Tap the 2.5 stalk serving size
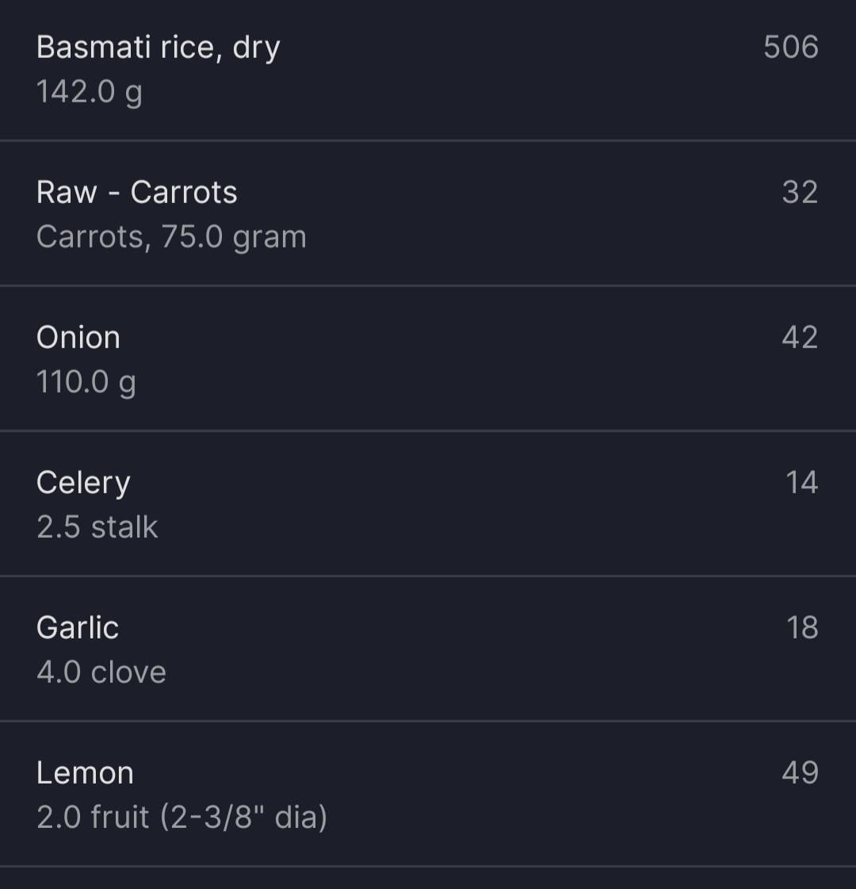The width and height of the screenshot is (856, 889). tap(97, 527)
